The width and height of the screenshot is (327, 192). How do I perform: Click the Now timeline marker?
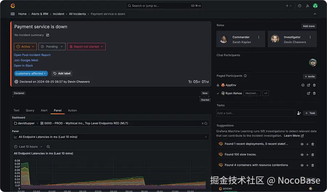205,93
